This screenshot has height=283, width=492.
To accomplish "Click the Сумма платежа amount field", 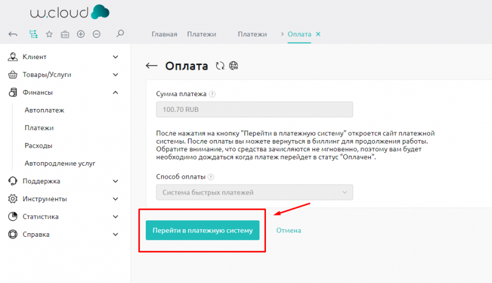I will (x=254, y=110).
